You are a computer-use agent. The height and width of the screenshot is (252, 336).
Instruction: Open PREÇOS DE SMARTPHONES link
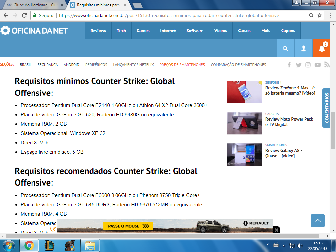[x=182, y=65]
